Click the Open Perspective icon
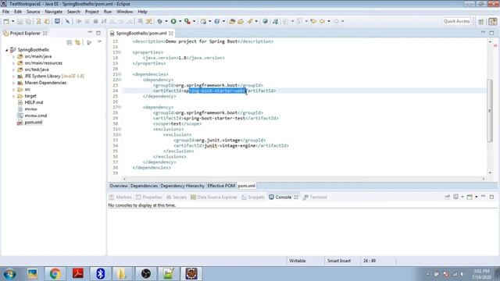This screenshot has width=500, height=281. 481,21
